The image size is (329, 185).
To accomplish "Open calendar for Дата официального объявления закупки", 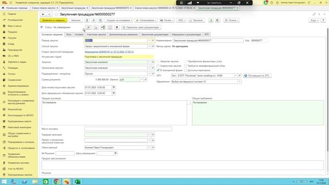I will [114, 94].
